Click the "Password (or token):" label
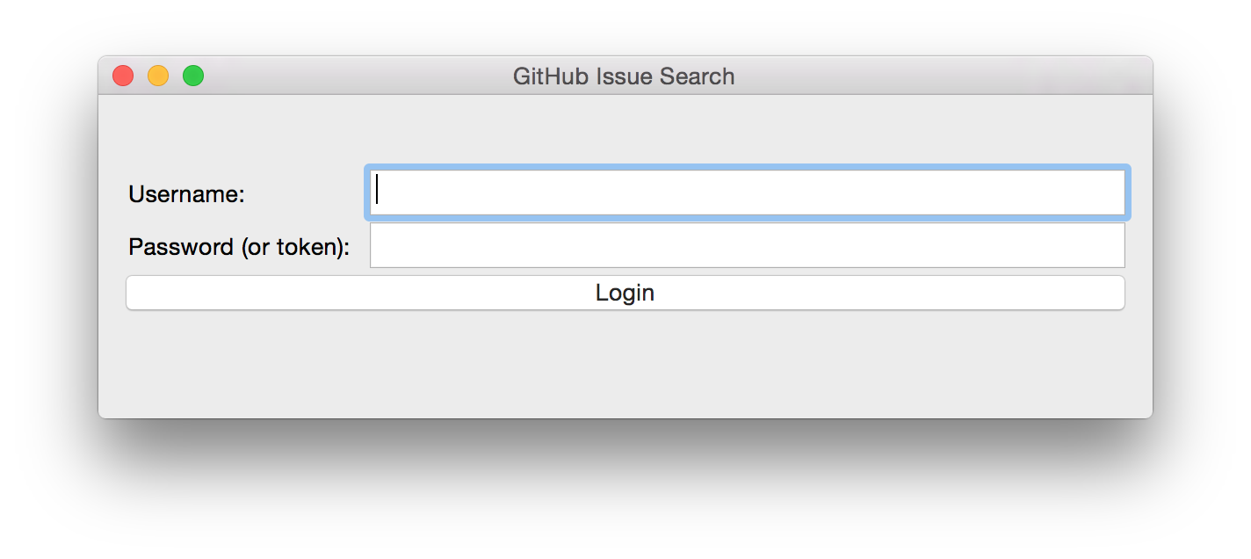The image size is (1251, 559). click(239, 247)
